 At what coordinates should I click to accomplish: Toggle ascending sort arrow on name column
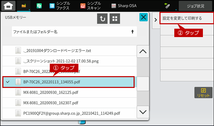pyautogui.click(x=132, y=32)
